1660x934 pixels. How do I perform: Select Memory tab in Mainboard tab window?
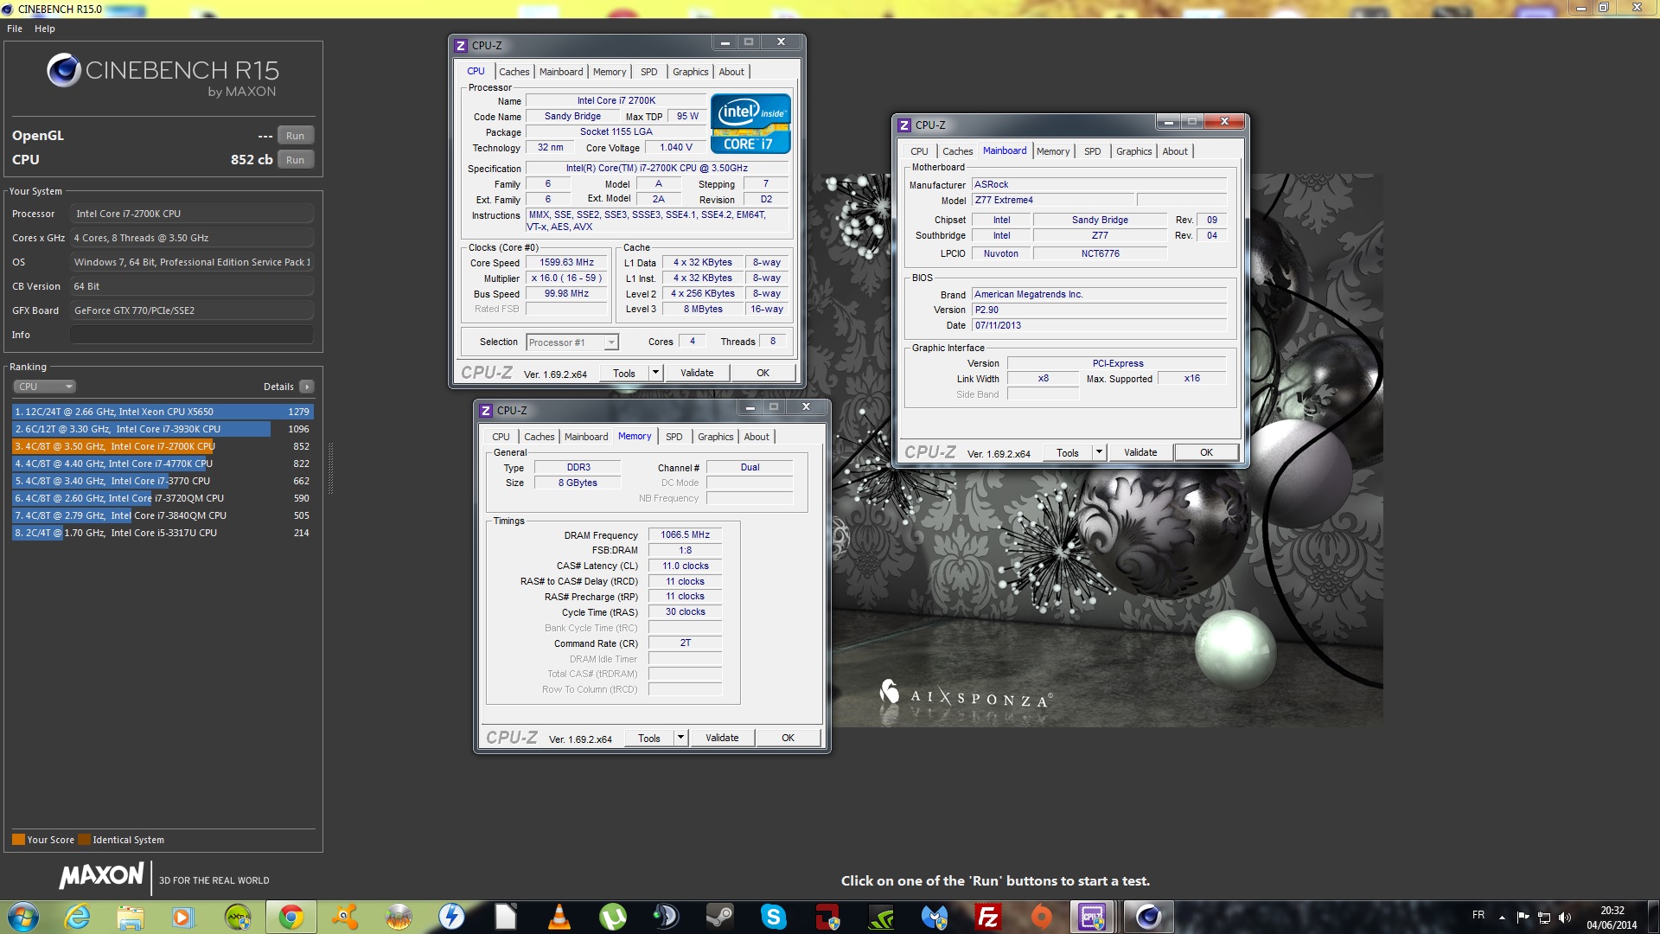(1053, 151)
